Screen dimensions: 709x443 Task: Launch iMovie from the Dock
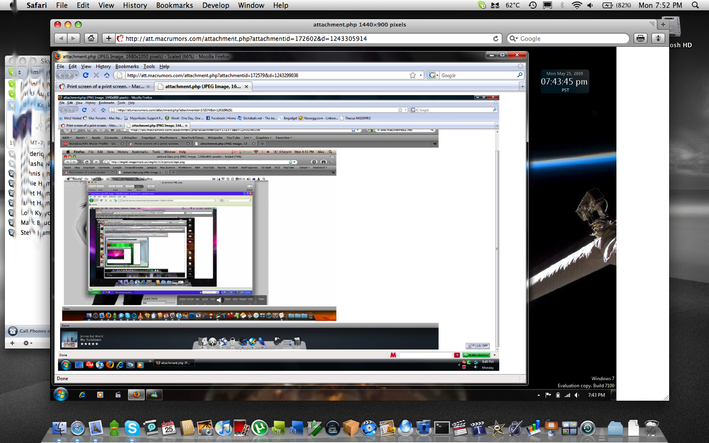coord(496,428)
